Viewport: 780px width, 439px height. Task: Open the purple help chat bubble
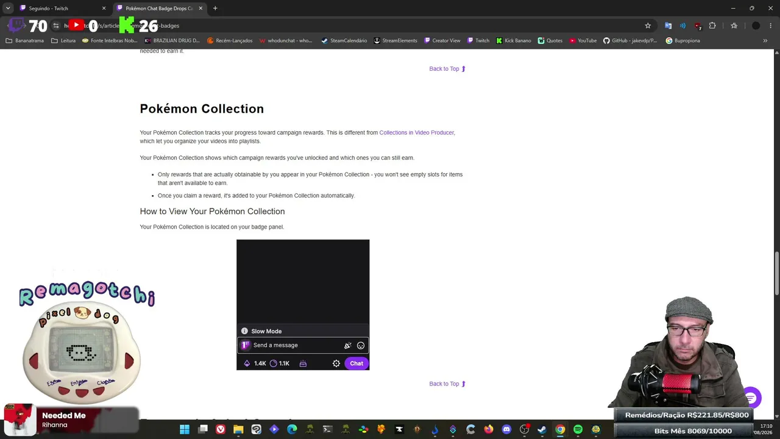click(751, 398)
